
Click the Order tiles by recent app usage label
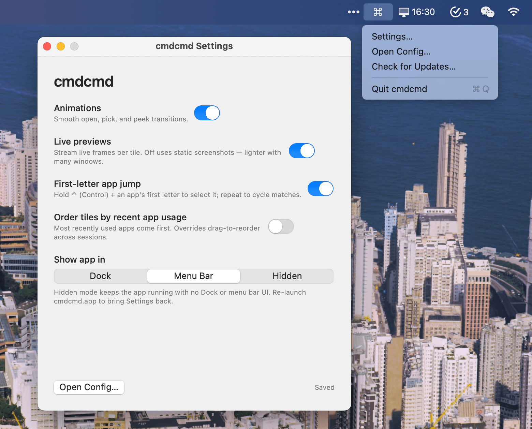click(x=120, y=217)
